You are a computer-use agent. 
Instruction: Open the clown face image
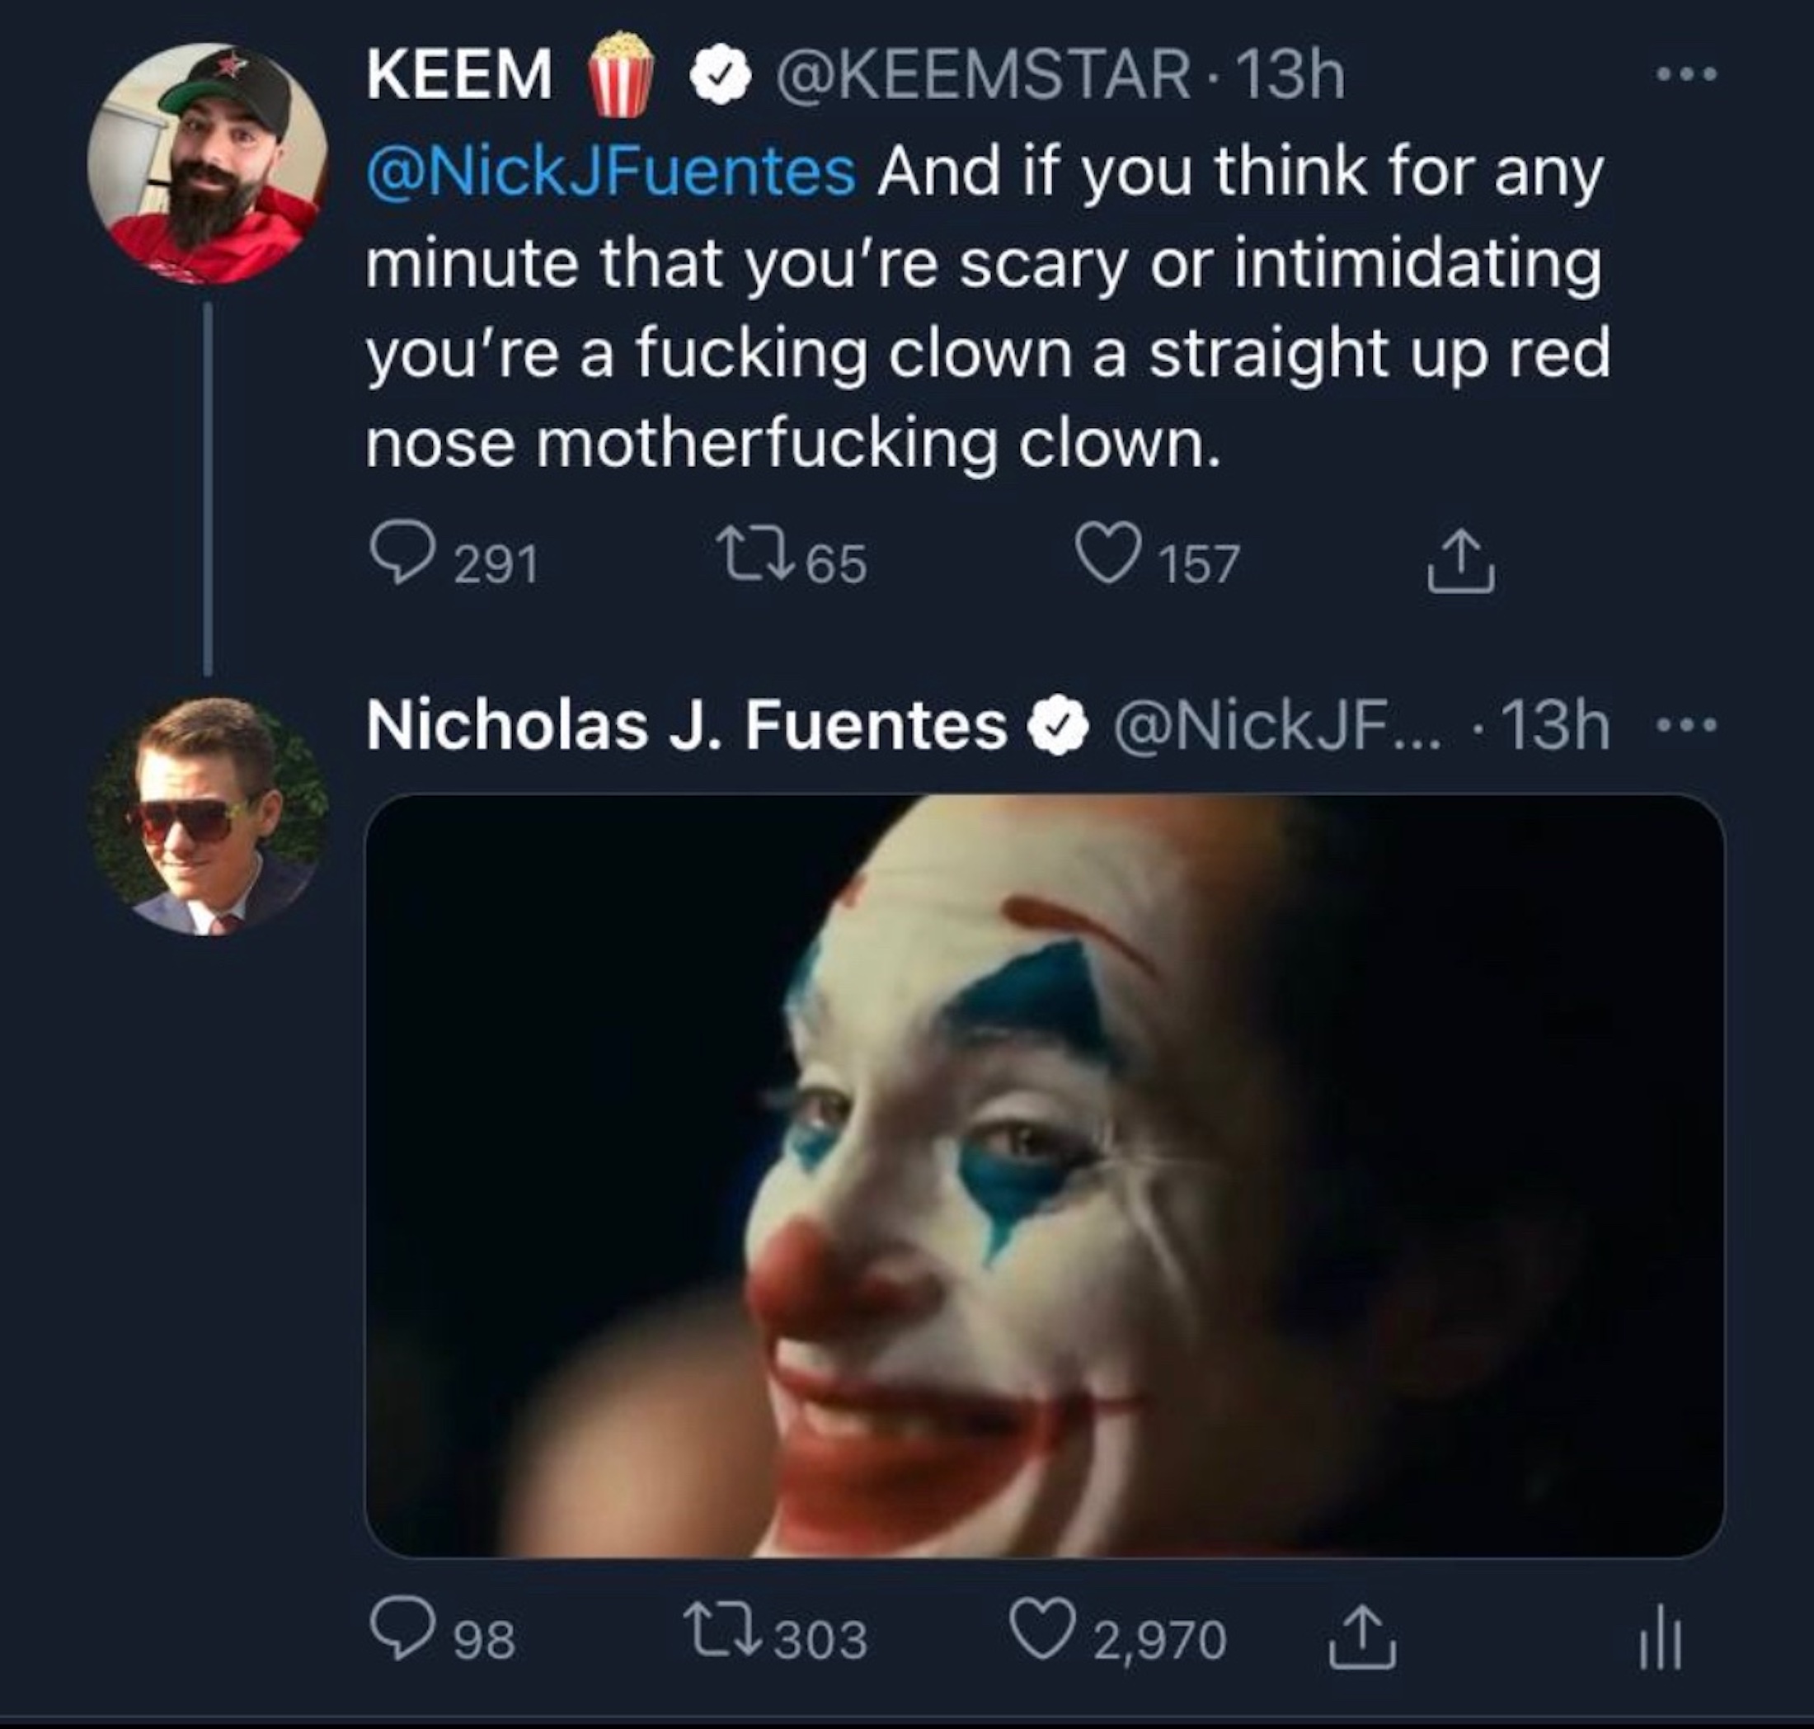click(1044, 1175)
